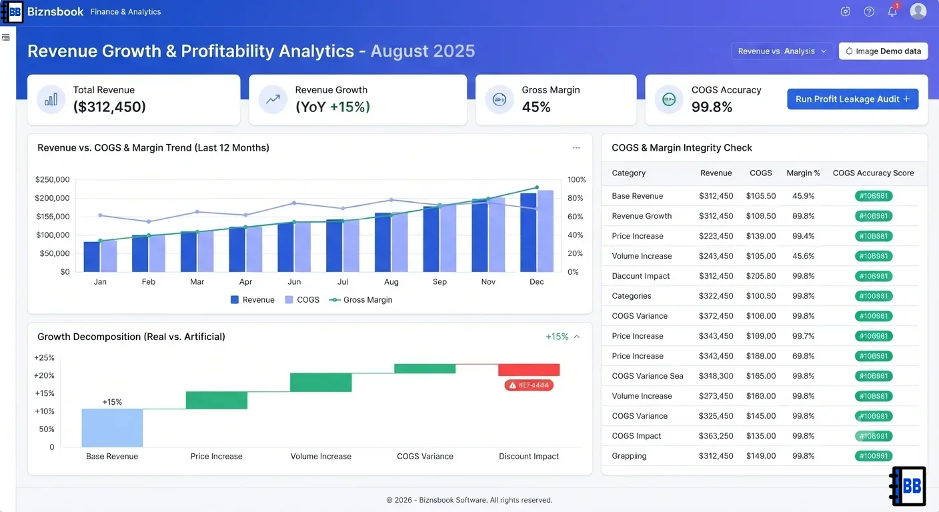Screen dimensions: 939x512
Task: Click the December revenue bar
Action: click(x=528, y=232)
